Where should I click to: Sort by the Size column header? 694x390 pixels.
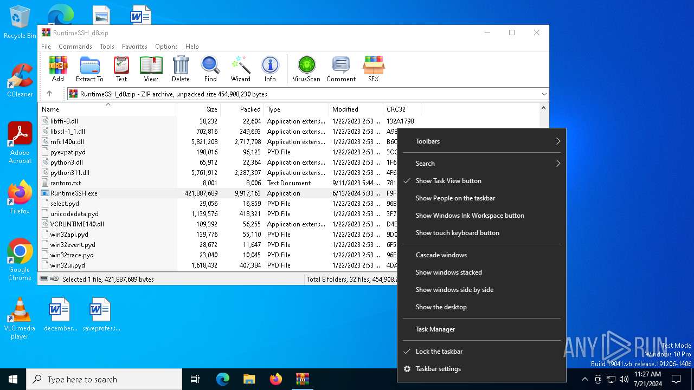198,109
